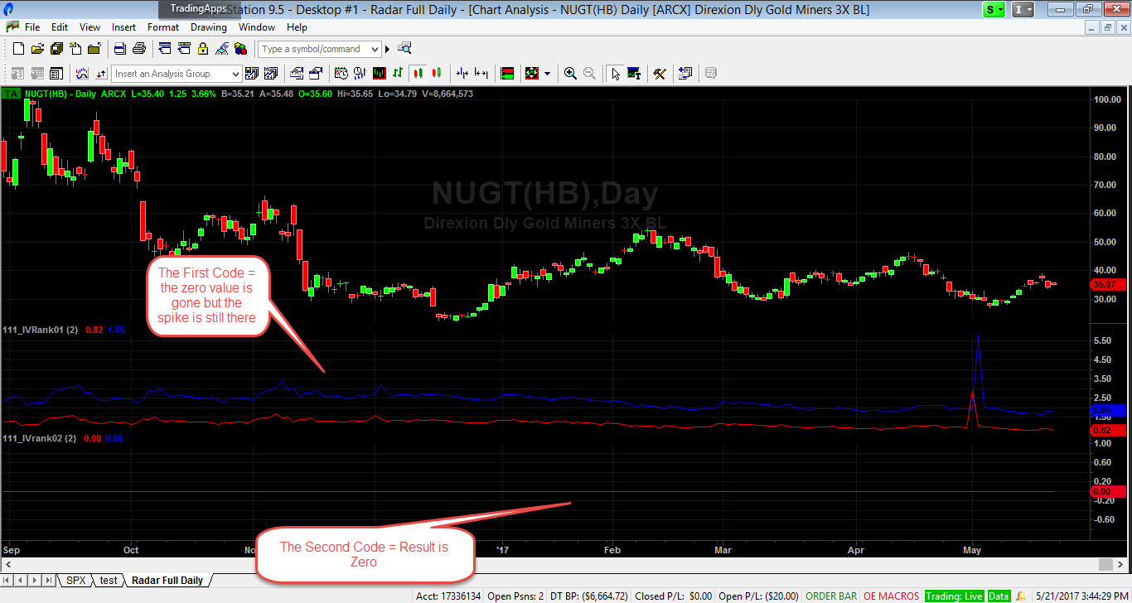Open the Edit menu
Image resolution: width=1132 pixels, height=603 pixels.
60,27
